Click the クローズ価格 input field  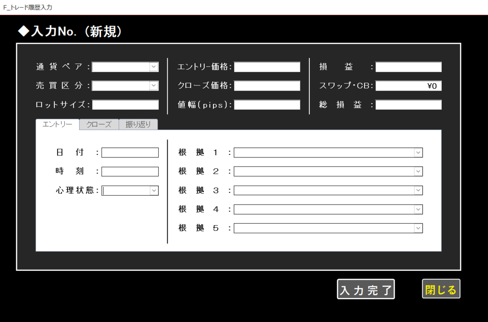(x=267, y=86)
